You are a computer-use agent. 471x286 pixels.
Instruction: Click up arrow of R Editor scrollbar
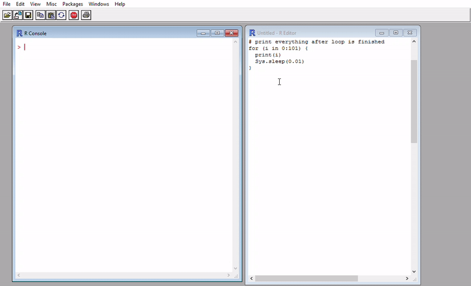coord(414,42)
